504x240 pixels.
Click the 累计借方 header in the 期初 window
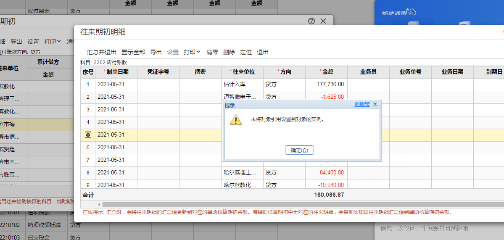coord(48,62)
